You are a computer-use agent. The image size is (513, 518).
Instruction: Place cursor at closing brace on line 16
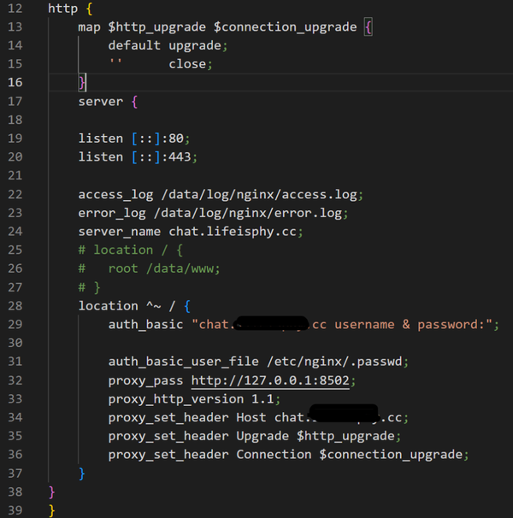click(x=81, y=82)
